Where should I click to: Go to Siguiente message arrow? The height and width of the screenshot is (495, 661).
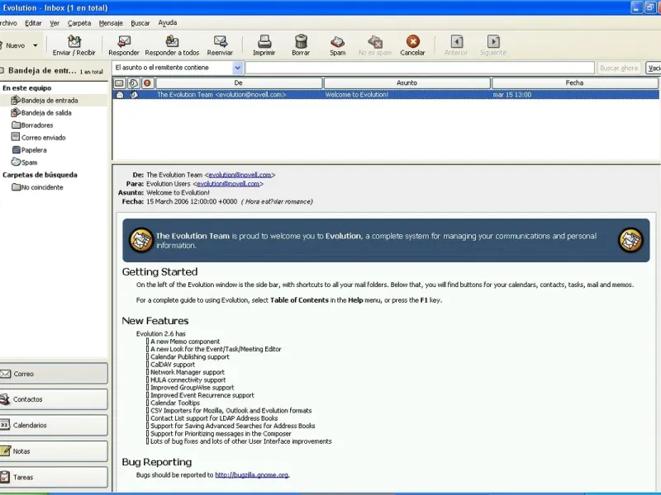[x=493, y=41]
